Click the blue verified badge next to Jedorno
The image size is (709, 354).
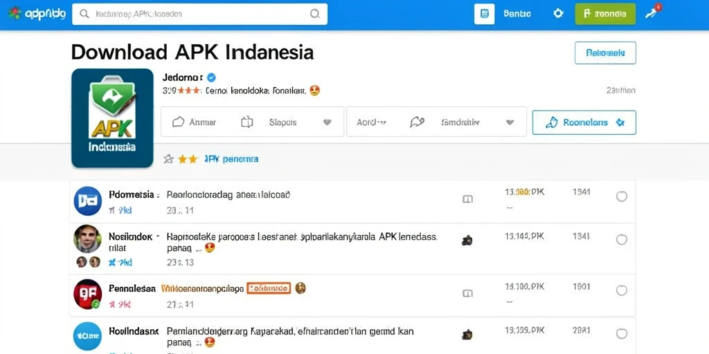(211, 77)
